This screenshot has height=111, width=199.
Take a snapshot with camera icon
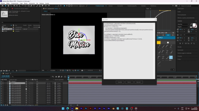(x=82, y=71)
